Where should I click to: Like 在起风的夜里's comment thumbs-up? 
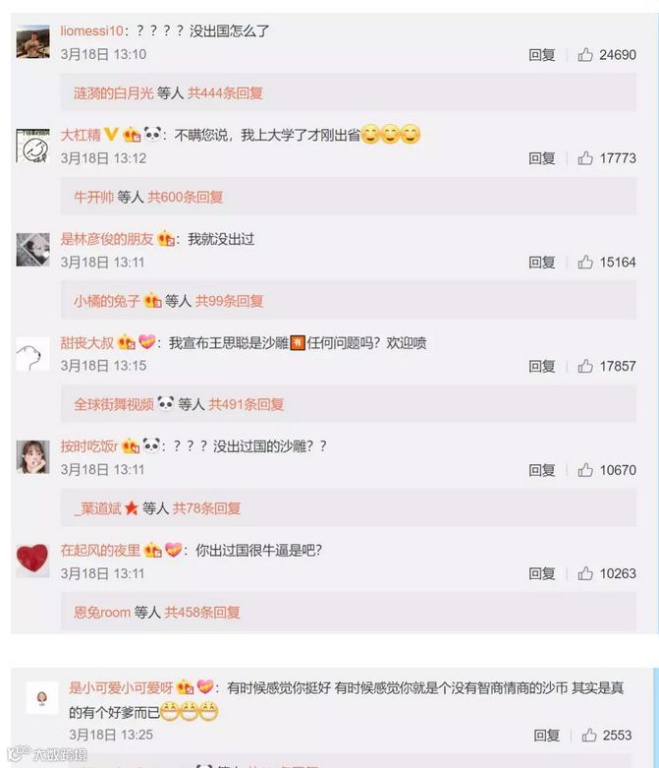pyautogui.click(x=585, y=573)
